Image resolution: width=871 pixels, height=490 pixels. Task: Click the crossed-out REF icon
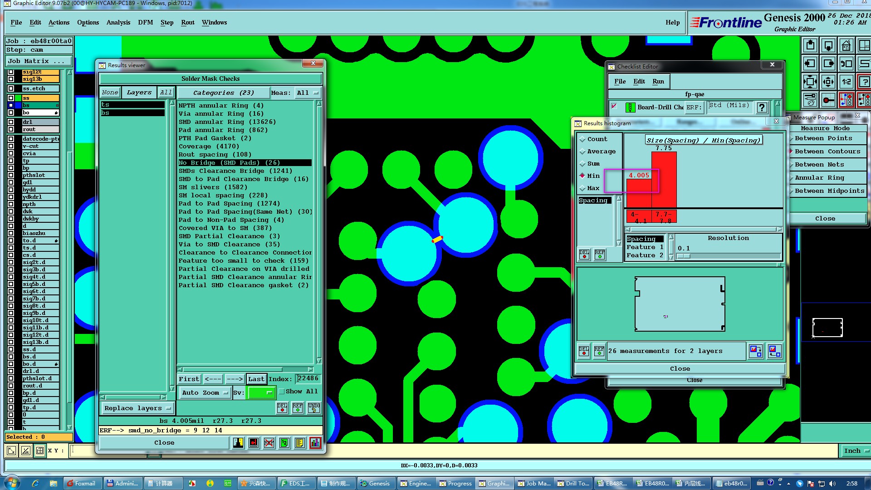click(x=269, y=442)
